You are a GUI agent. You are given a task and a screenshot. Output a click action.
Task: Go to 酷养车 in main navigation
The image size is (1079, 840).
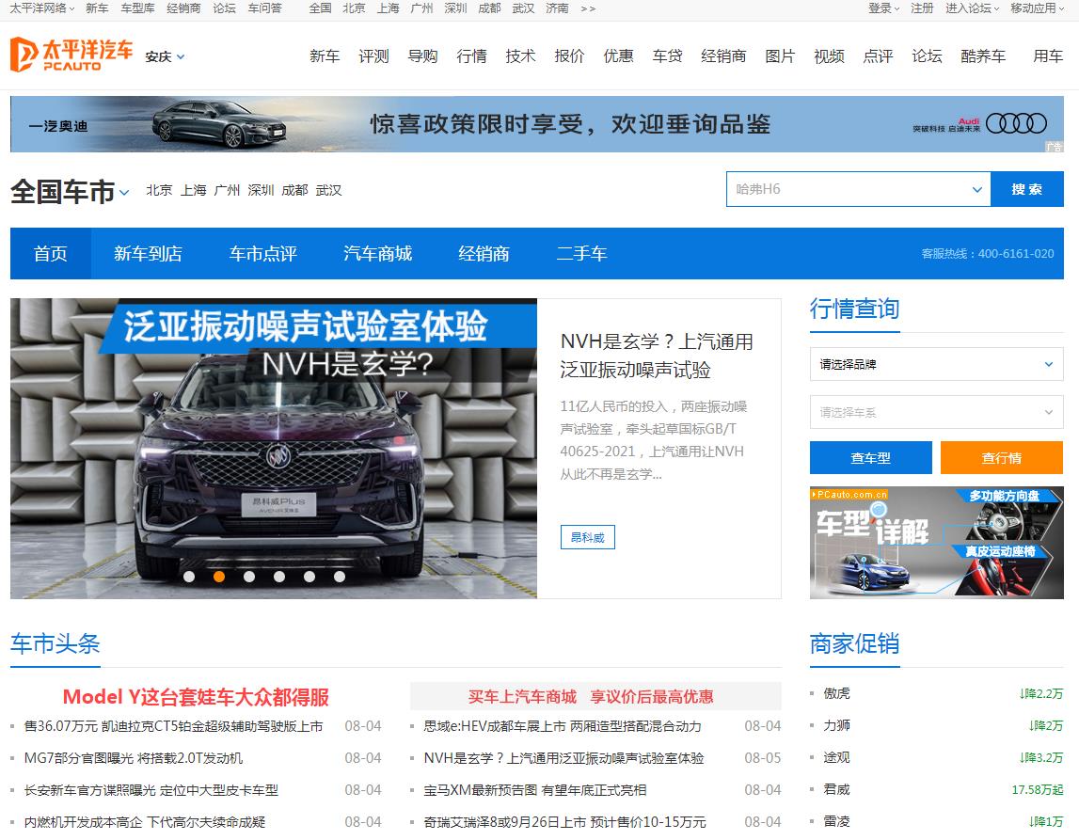click(983, 55)
